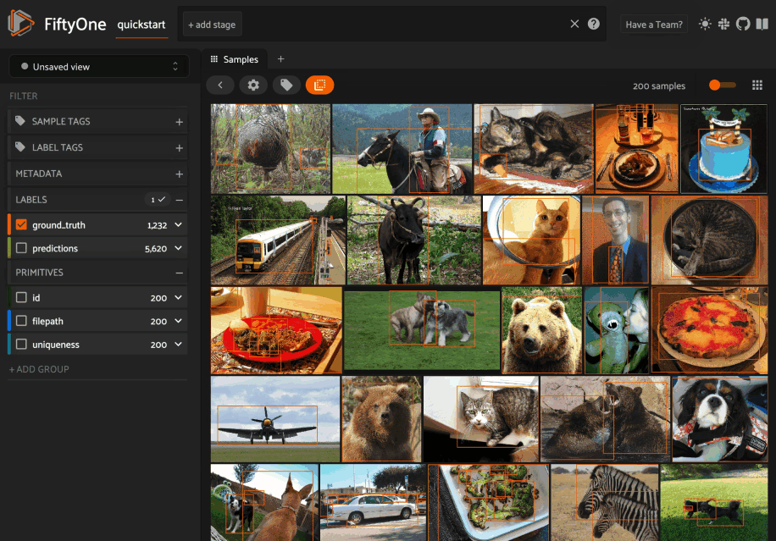Open the Slack community icon
The width and height of the screenshot is (776, 541).
coord(723,24)
